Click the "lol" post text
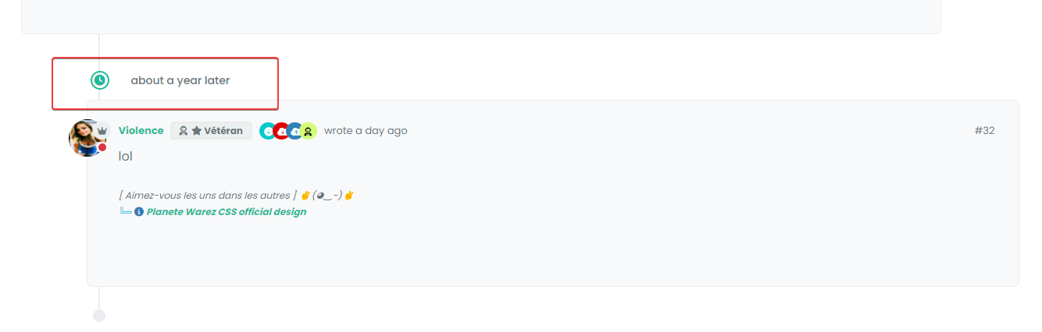This screenshot has width=1042, height=332. 126,157
